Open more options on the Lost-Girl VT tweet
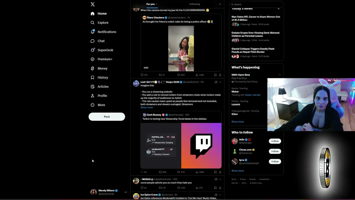Viewport: 355px width, 200px height. click(220, 82)
